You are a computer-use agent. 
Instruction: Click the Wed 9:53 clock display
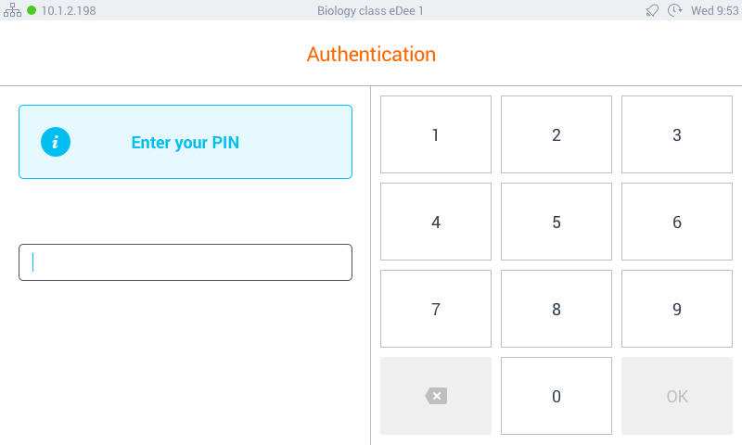click(714, 10)
